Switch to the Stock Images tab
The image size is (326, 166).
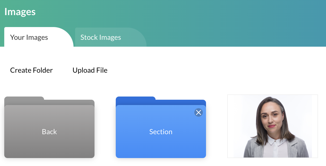click(x=101, y=37)
